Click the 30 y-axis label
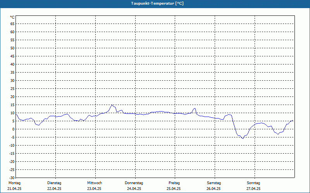Image resolution: width=310 pixels, height=193 pixels. (x=12, y=81)
